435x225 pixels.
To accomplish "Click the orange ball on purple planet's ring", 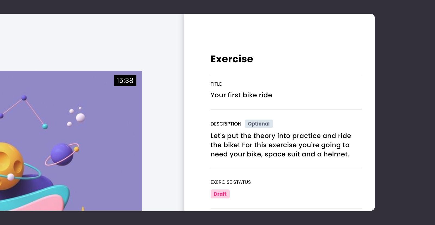I will tap(76, 149).
